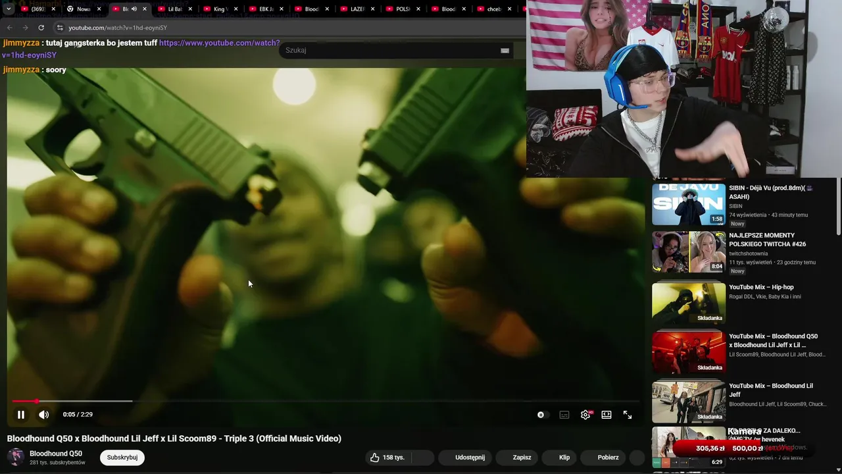The image size is (842, 474).
Task: Close the Nowa karta tab
Action: click(99, 9)
